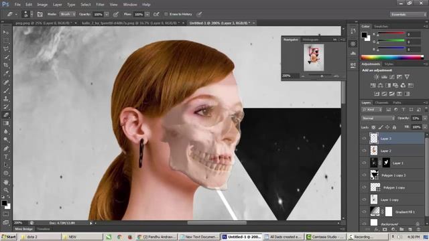Add a Vibrance adjustment
The width and height of the screenshot is (429, 241).
pos(407,77)
